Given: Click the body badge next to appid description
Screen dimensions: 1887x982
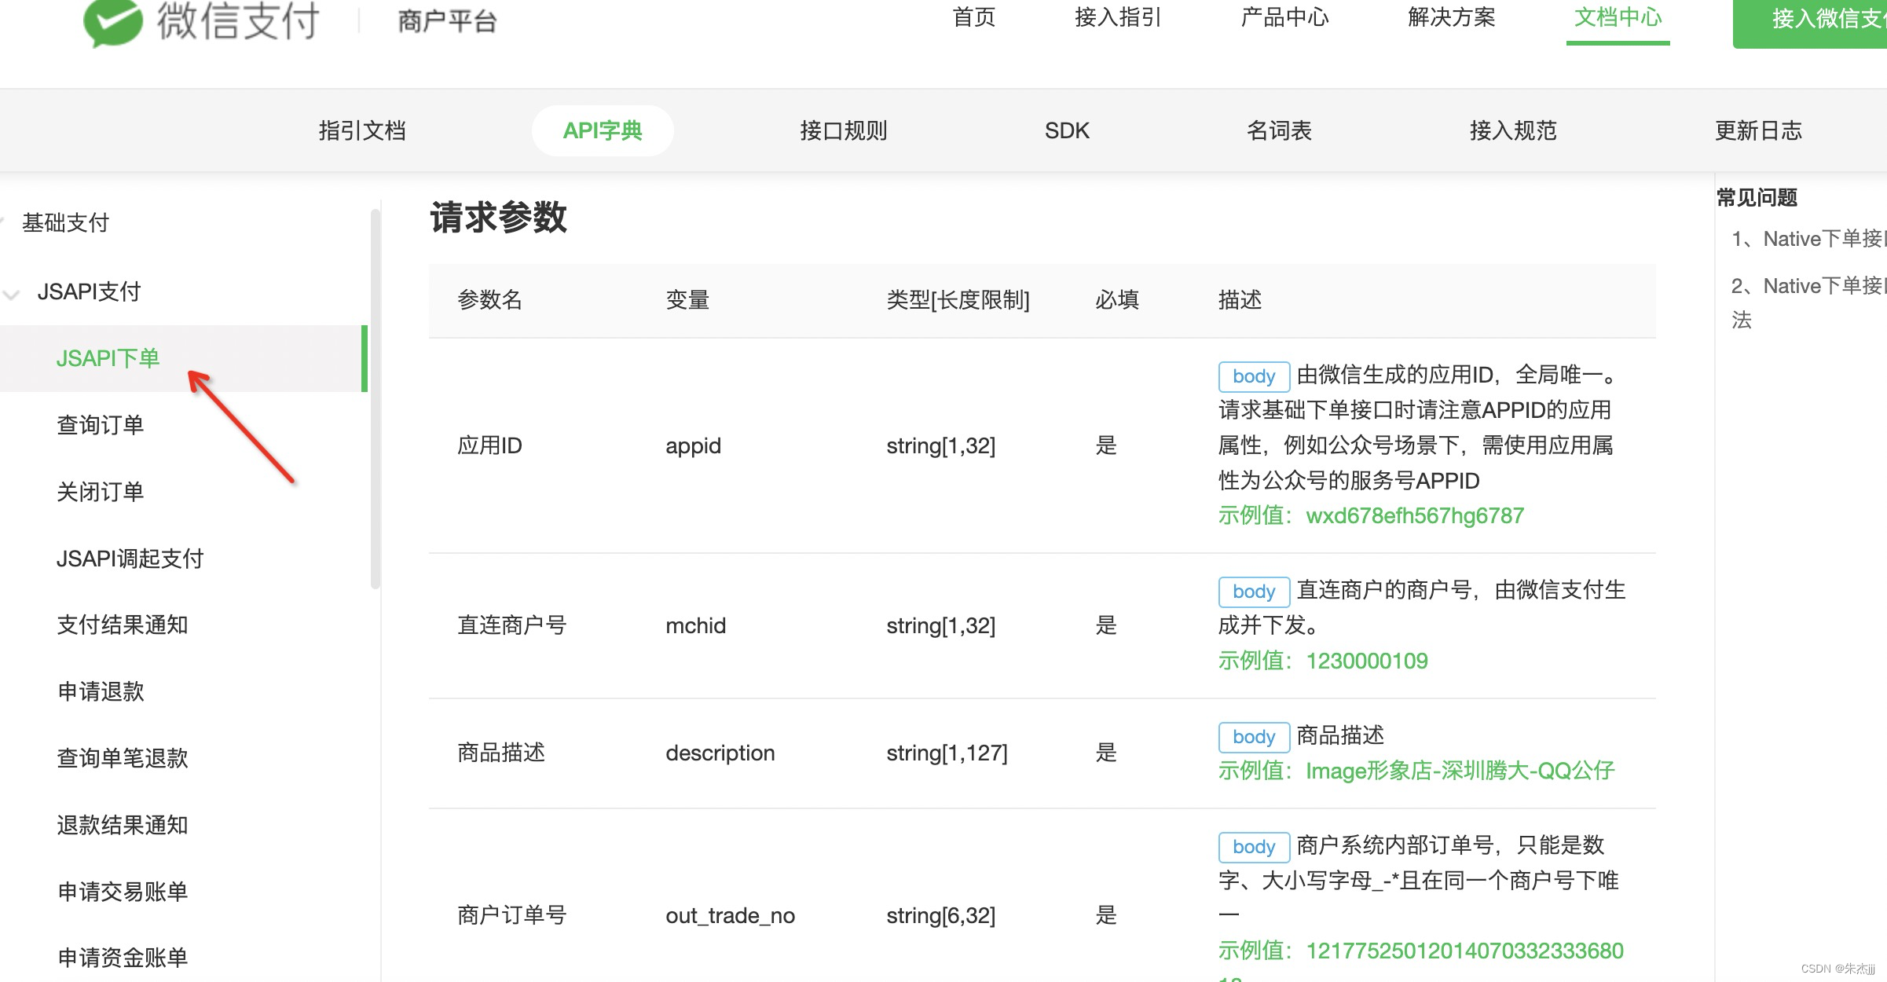Looking at the screenshot, I should tap(1254, 376).
